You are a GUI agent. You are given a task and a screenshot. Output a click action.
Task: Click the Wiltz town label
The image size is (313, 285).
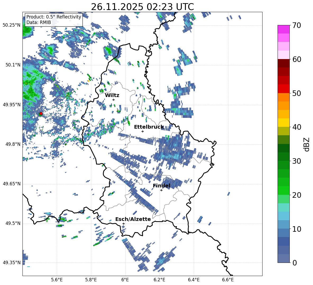click(112, 95)
